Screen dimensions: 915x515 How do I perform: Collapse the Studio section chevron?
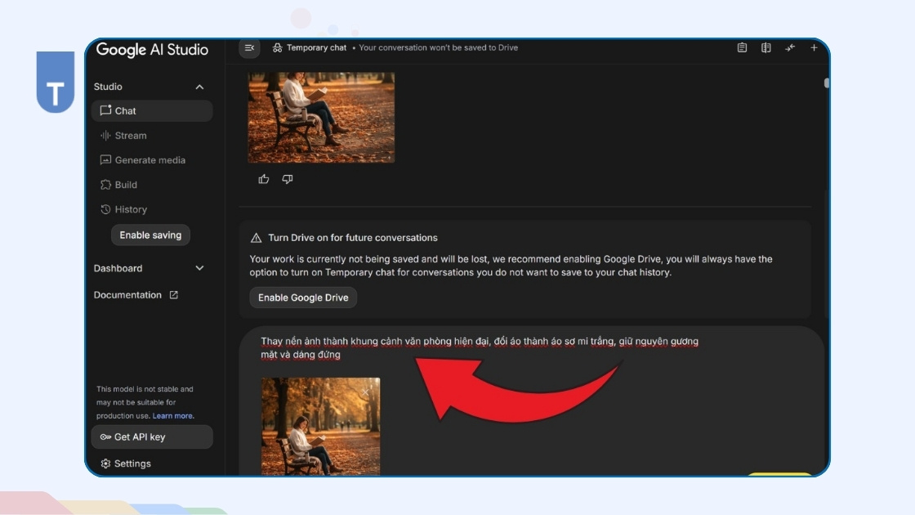(199, 87)
